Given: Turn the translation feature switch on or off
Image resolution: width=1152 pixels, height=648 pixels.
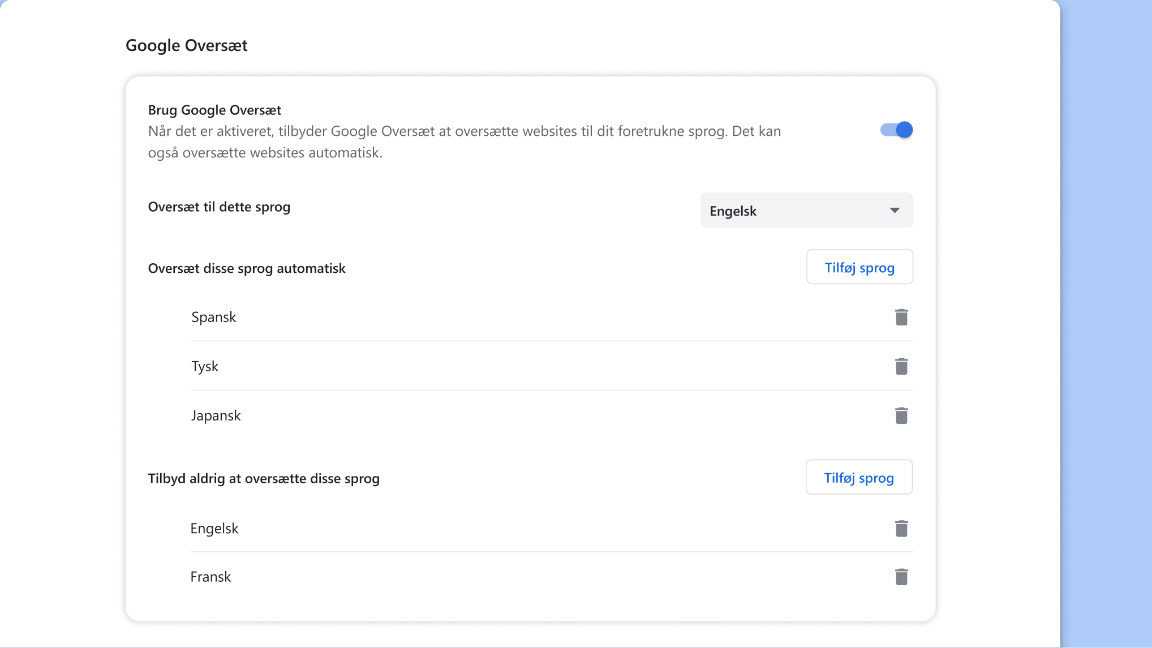Looking at the screenshot, I should [896, 130].
